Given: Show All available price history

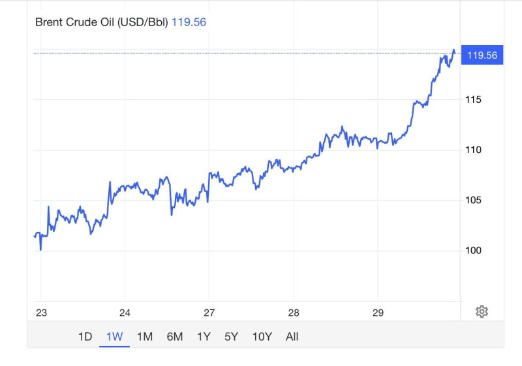Looking at the screenshot, I should 292,337.
